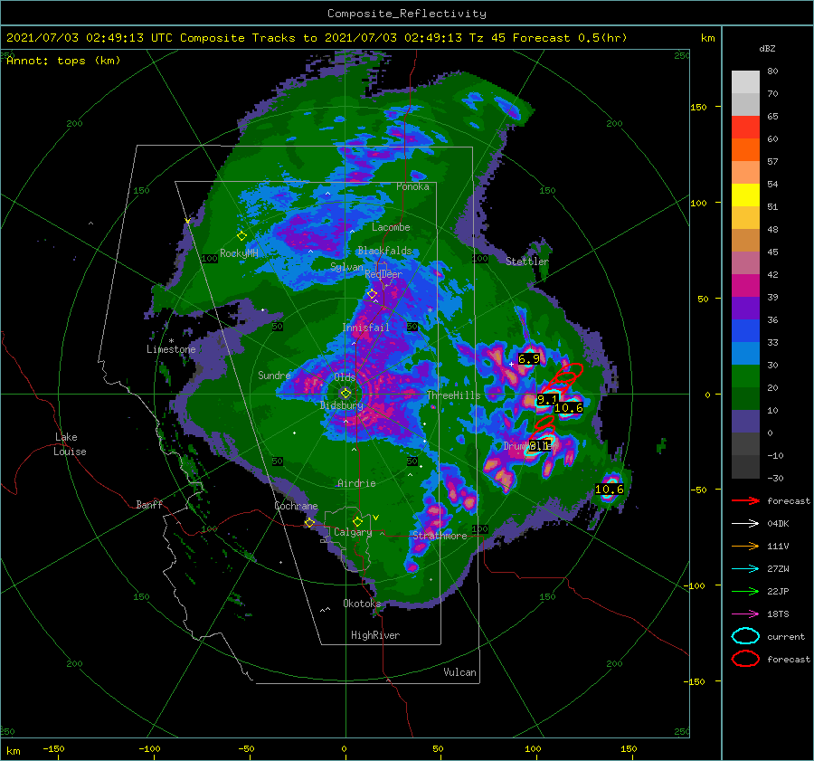Click the 10.6 storm label beside 9.1

click(x=569, y=408)
